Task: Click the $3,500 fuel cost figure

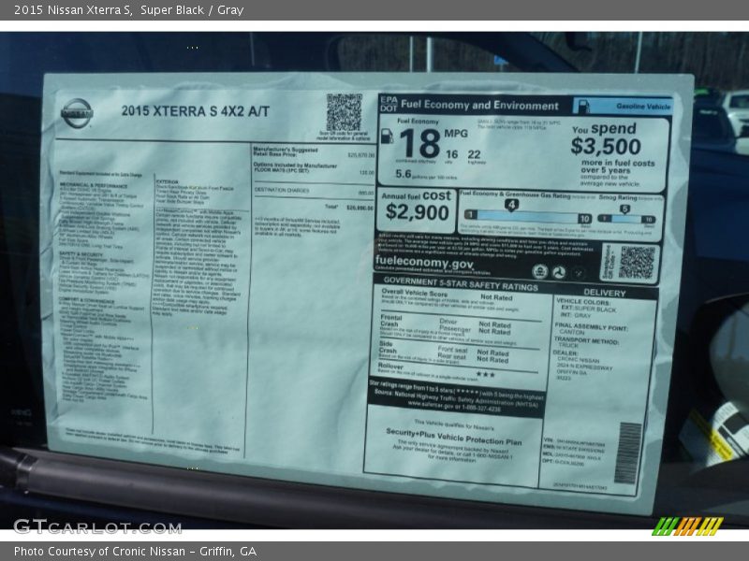Action: (606, 147)
